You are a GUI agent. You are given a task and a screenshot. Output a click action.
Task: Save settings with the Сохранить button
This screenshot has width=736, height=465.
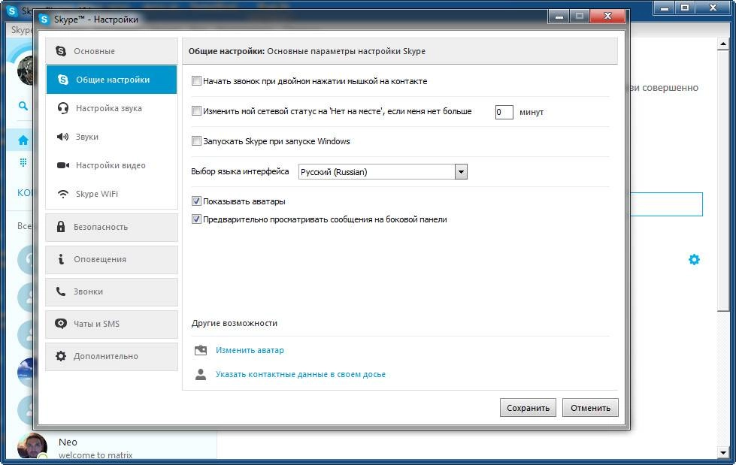point(528,408)
